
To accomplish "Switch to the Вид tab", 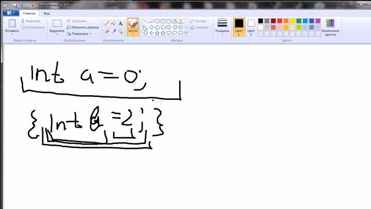I will (46, 13).
